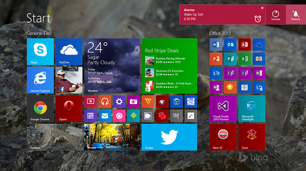This screenshot has width=306, height=171.
Task: Launch the Opera browser tile
Action: click(69, 109)
